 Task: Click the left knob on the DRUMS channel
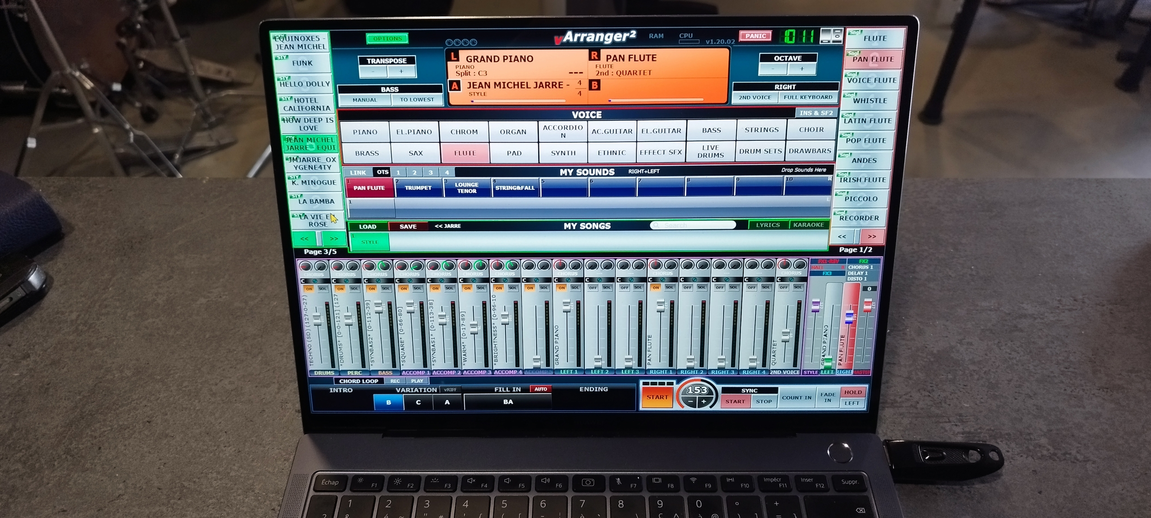point(305,266)
